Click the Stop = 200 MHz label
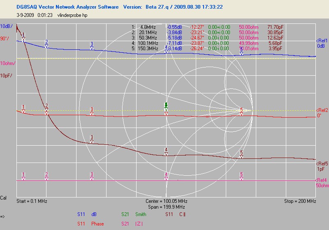Screen dimensions: 329x230 [300, 202]
